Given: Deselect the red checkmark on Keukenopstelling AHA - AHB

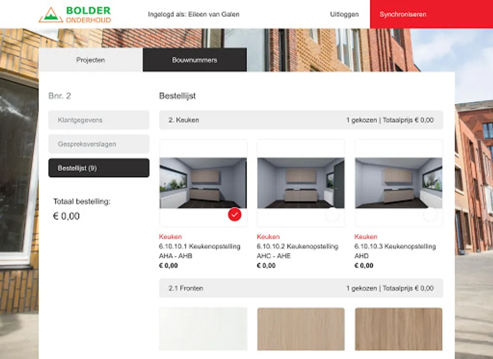Looking at the screenshot, I should click(x=235, y=215).
